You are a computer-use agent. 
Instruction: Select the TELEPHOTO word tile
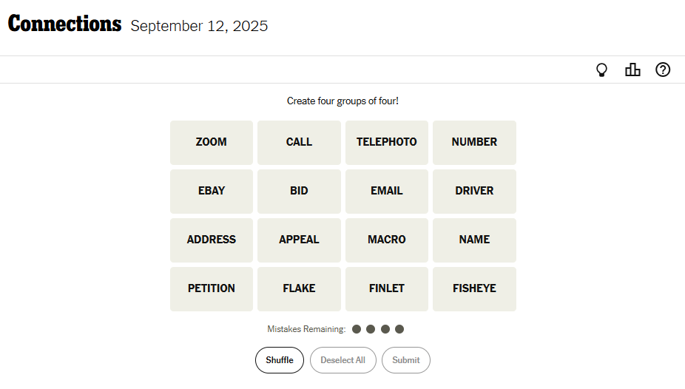[x=386, y=142]
